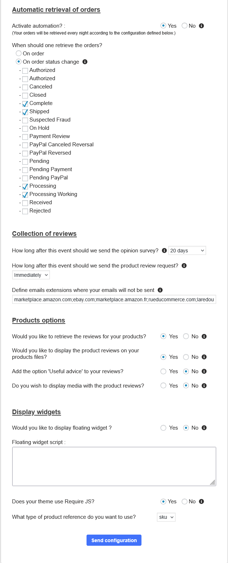The width and height of the screenshot is (228, 563).
Task: Click info icon for floating widget option
Action: click(x=204, y=428)
